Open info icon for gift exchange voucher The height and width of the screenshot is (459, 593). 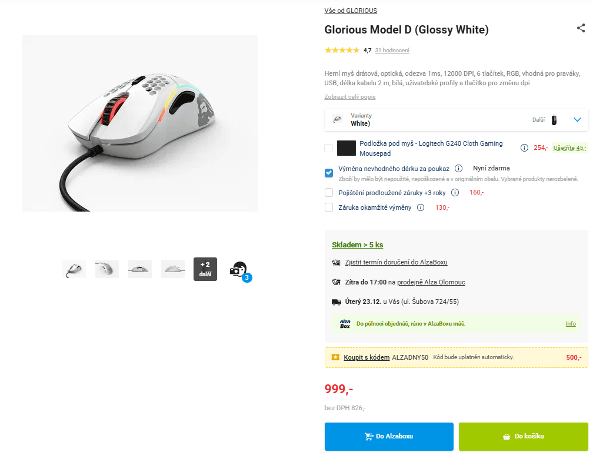coord(458,169)
